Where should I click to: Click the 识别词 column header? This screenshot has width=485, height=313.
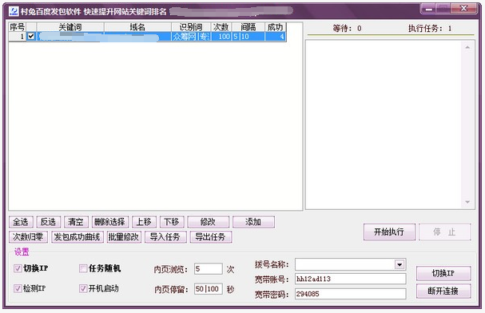(x=191, y=27)
